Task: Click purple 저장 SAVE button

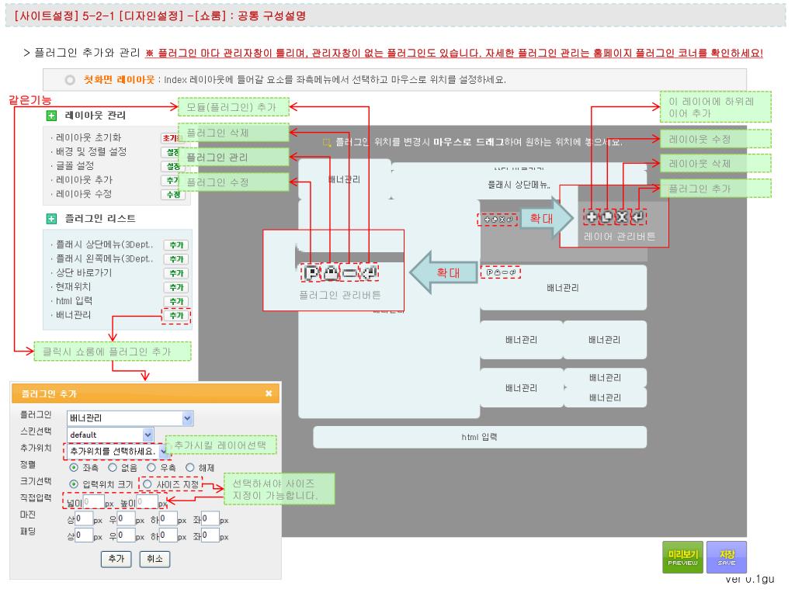Action: click(x=727, y=557)
